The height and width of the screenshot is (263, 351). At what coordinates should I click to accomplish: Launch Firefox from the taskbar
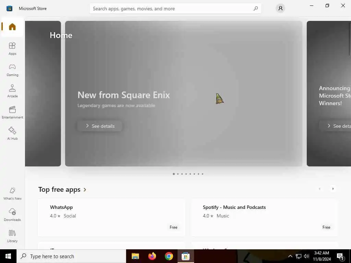pyautogui.click(x=152, y=256)
